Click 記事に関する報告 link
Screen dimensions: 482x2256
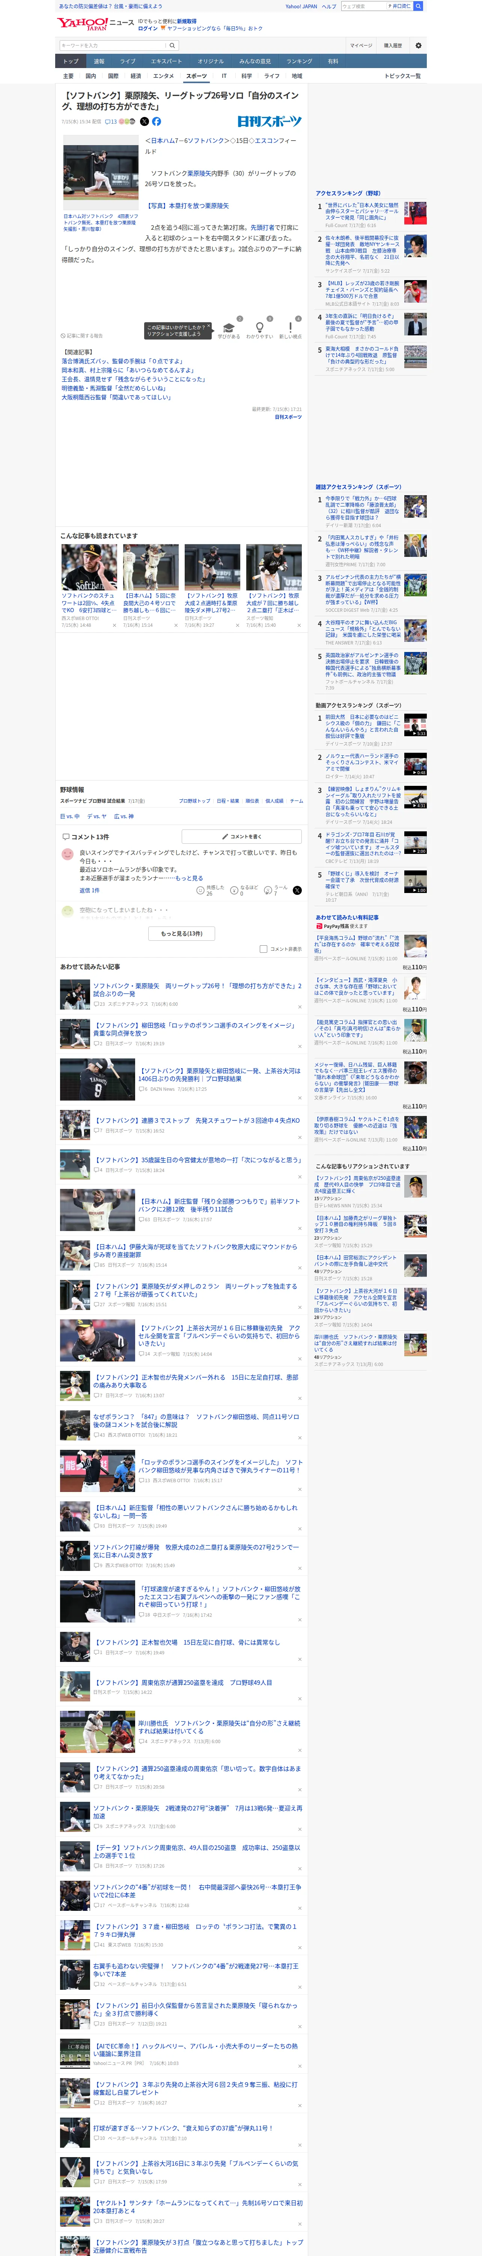[81, 335]
